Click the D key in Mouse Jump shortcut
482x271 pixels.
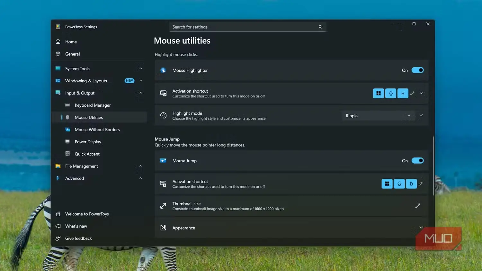tap(411, 184)
